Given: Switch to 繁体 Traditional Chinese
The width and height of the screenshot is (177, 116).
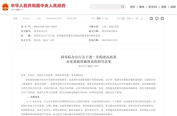Looking at the screenshot, I should 142,7.
